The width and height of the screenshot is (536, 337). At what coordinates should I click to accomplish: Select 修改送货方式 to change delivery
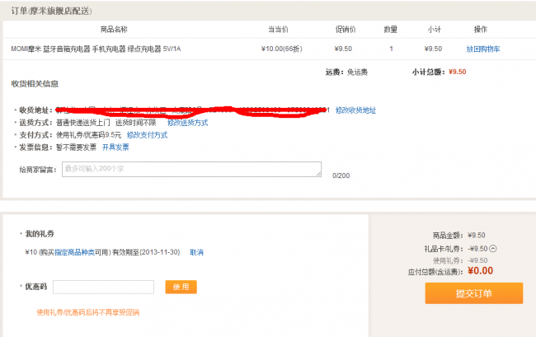pos(187,122)
